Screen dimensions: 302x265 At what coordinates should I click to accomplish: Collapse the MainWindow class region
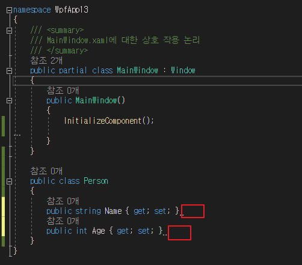click(x=9, y=71)
